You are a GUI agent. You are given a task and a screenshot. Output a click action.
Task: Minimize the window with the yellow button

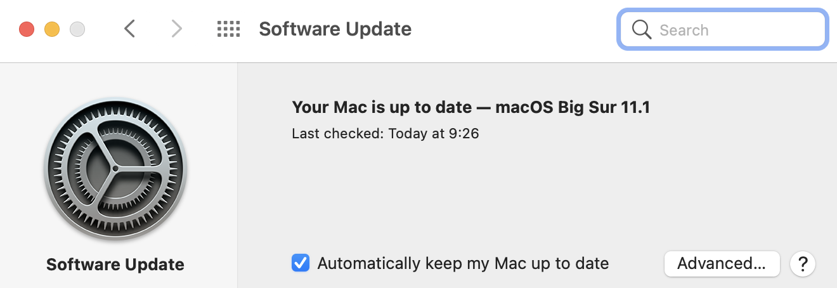[52, 29]
